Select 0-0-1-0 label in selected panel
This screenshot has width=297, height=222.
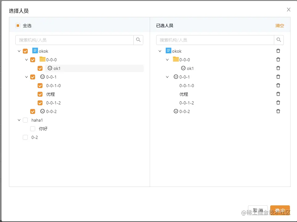(187, 86)
